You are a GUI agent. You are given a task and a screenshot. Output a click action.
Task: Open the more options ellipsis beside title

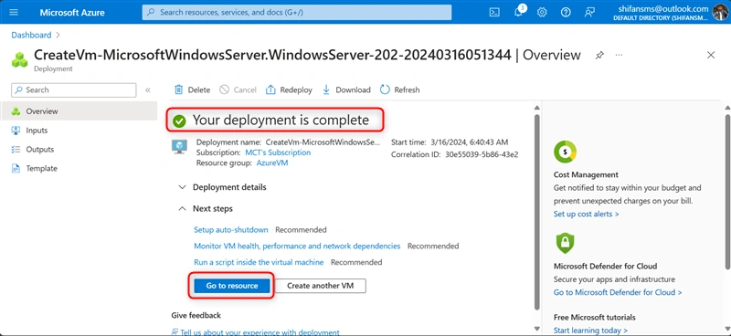pyautogui.click(x=619, y=55)
